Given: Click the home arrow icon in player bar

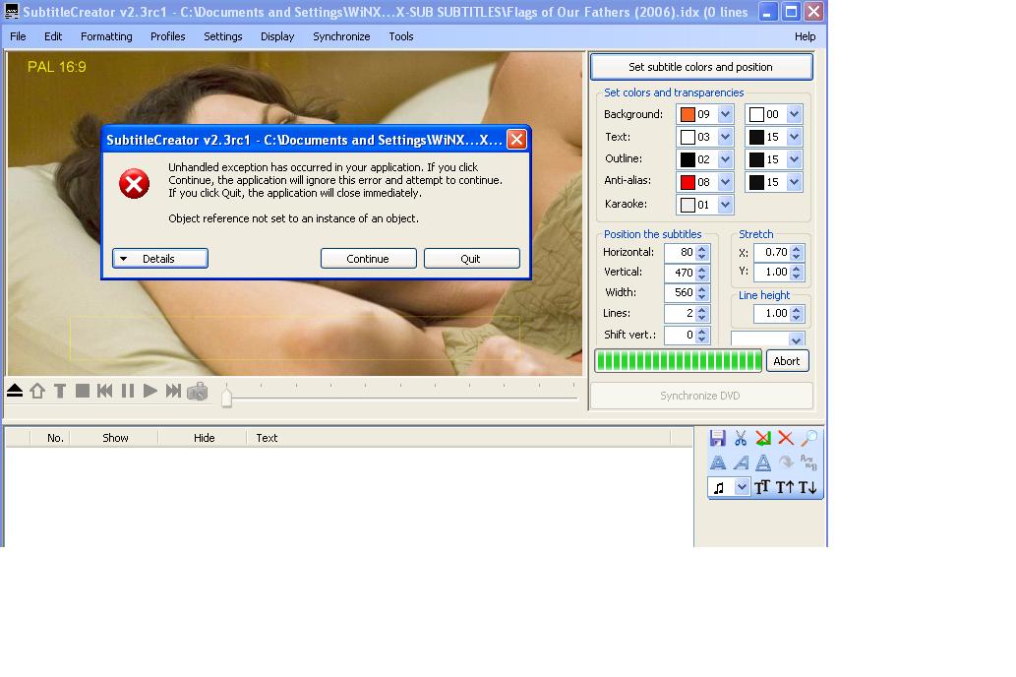Looking at the screenshot, I should coord(37,391).
